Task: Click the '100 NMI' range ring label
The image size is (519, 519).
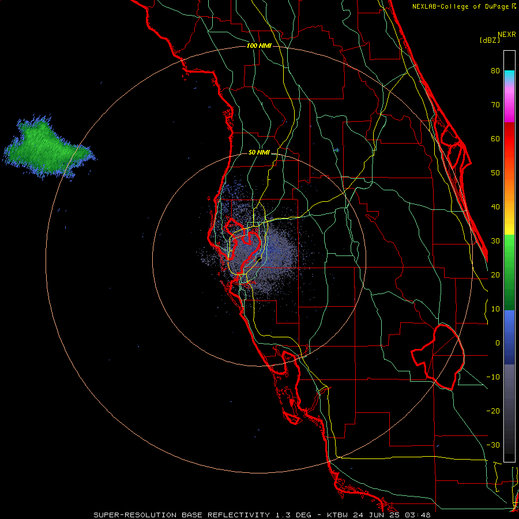Action: pos(259,46)
